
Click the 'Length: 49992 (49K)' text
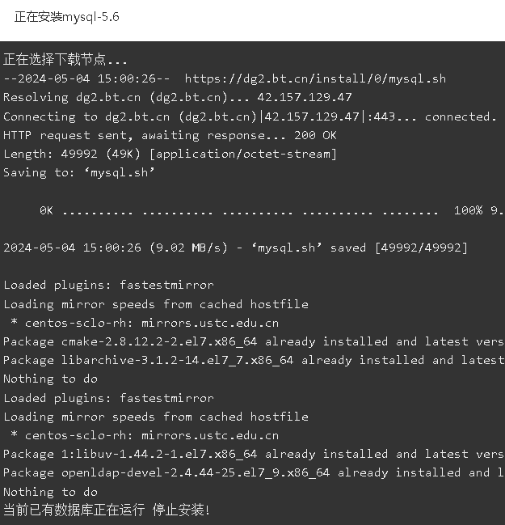point(72,154)
